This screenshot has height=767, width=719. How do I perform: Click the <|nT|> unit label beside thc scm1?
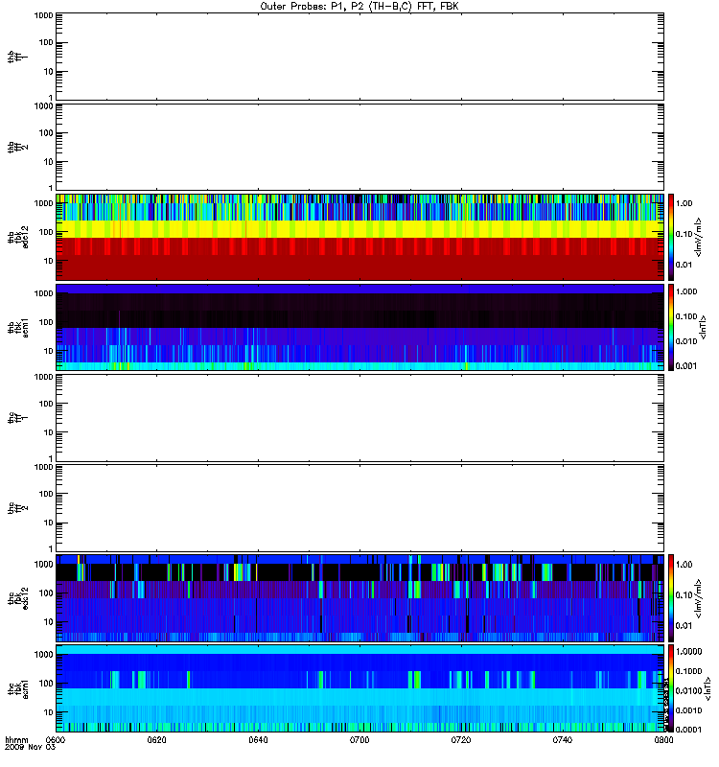click(x=707, y=689)
